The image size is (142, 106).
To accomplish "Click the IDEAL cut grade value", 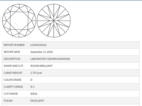I will click(x=34, y=94).
